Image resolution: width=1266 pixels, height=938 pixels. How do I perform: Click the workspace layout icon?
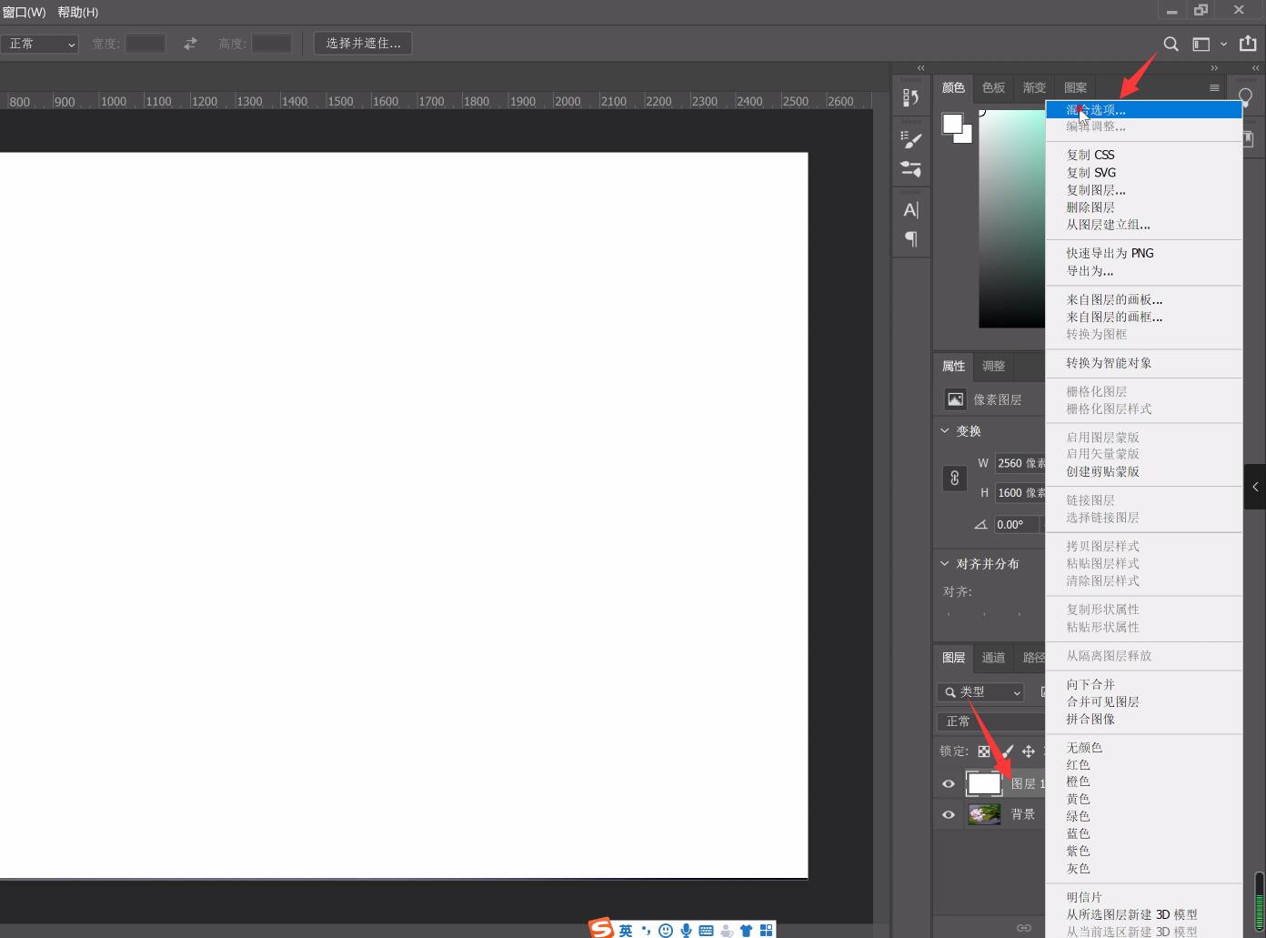coord(1201,44)
